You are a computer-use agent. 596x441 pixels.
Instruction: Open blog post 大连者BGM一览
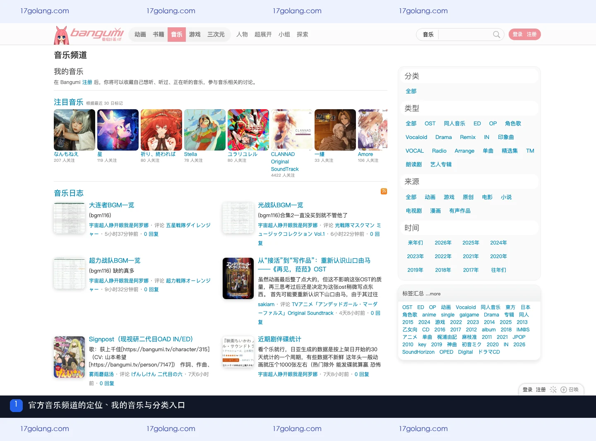[112, 205]
